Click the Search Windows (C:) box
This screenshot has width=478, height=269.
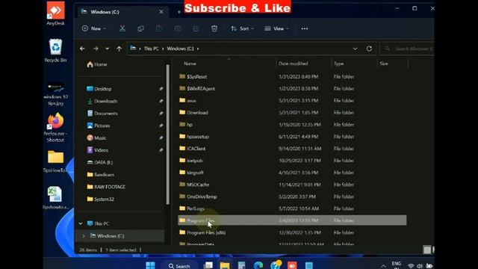pos(407,49)
